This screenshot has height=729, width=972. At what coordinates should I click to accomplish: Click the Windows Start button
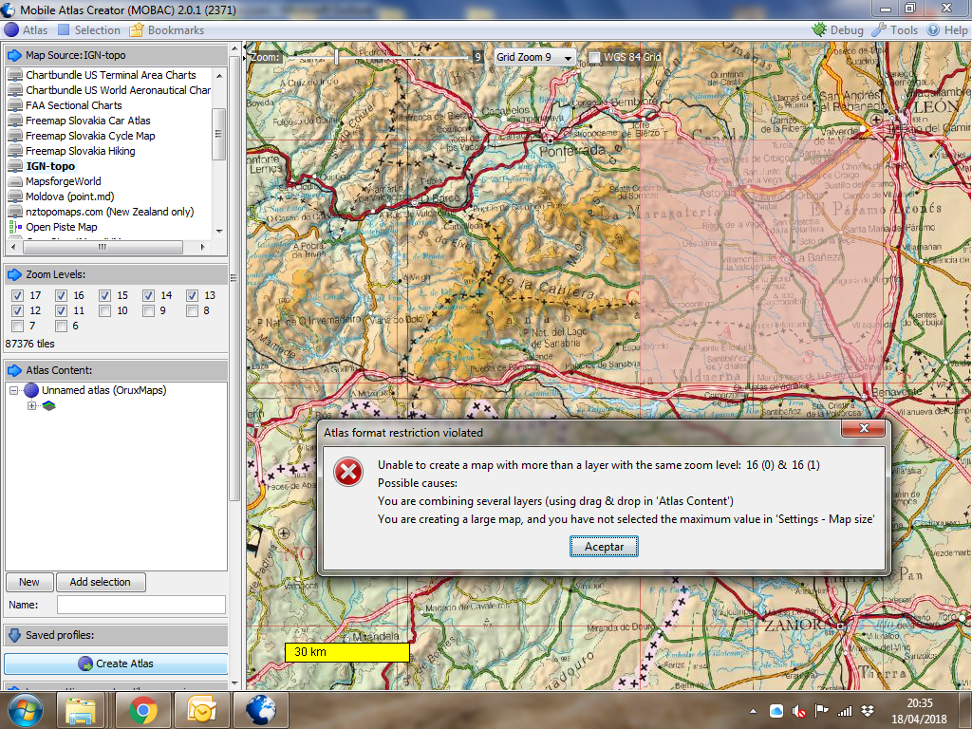(x=26, y=710)
